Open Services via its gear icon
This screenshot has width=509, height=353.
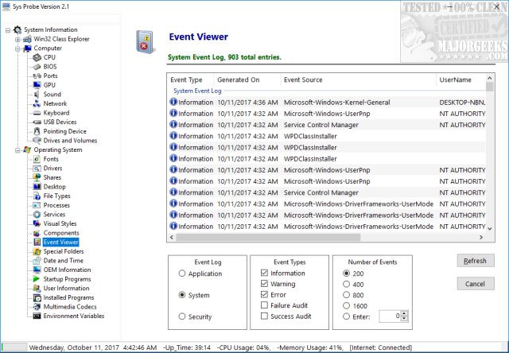pyautogui.click(x=37, y=215)
